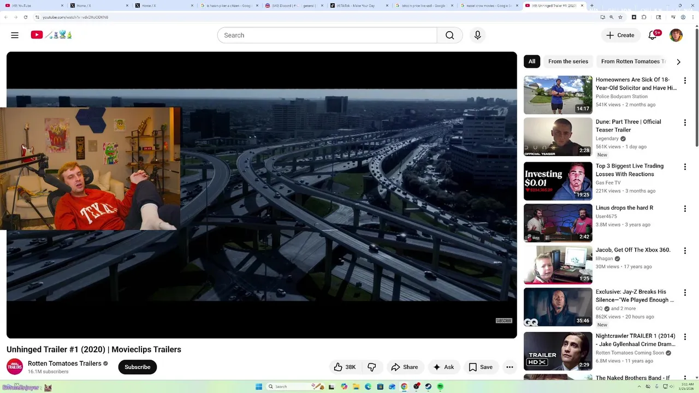Open Rotten Tomatoes Trailers channel name
Viewport: 699px width, 393px height.
click(x=64, y=364)
